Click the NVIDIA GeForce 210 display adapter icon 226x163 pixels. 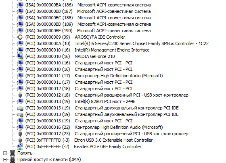pyautogui.click(x=20, y=56)
